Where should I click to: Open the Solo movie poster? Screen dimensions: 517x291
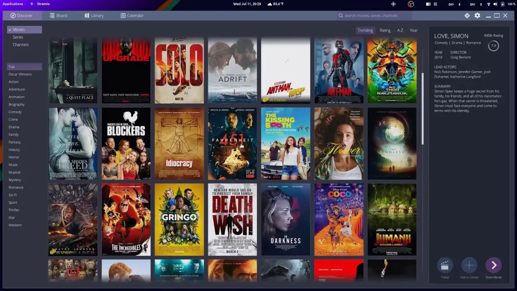(x=179, y=70)
